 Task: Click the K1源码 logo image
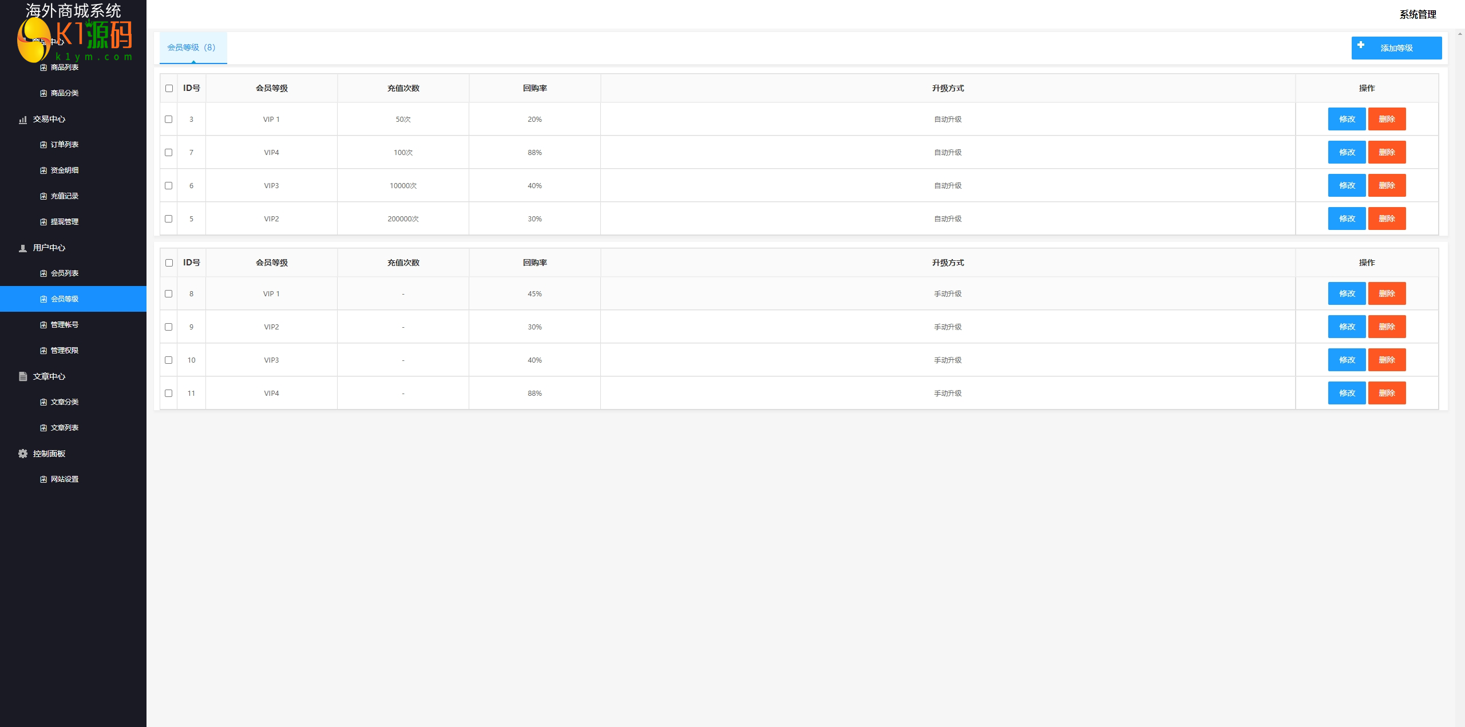point(74,39)
